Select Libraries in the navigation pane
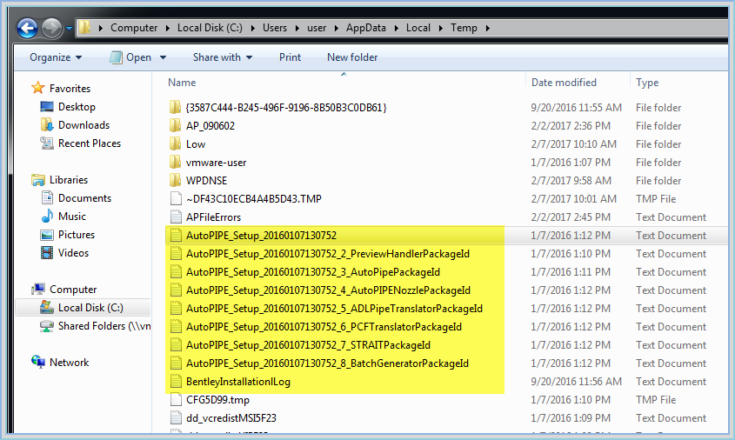Viewport: 735px width, 440px height. click(69, 180)
